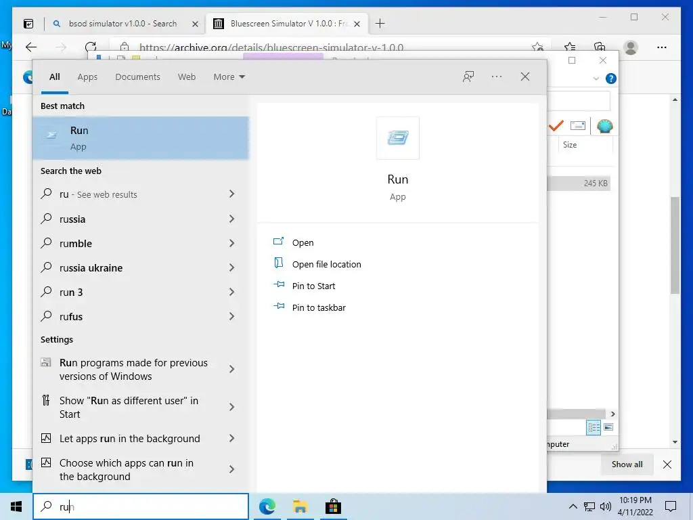Close the Bluescreen Simulator Edge tab

pos(357,24)
